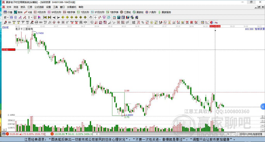
Task: Click the infinity symbol icon
Action: (216, 22)
